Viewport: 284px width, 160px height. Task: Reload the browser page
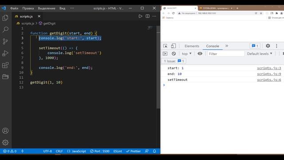pyautogui.click(x=174, y=13)
